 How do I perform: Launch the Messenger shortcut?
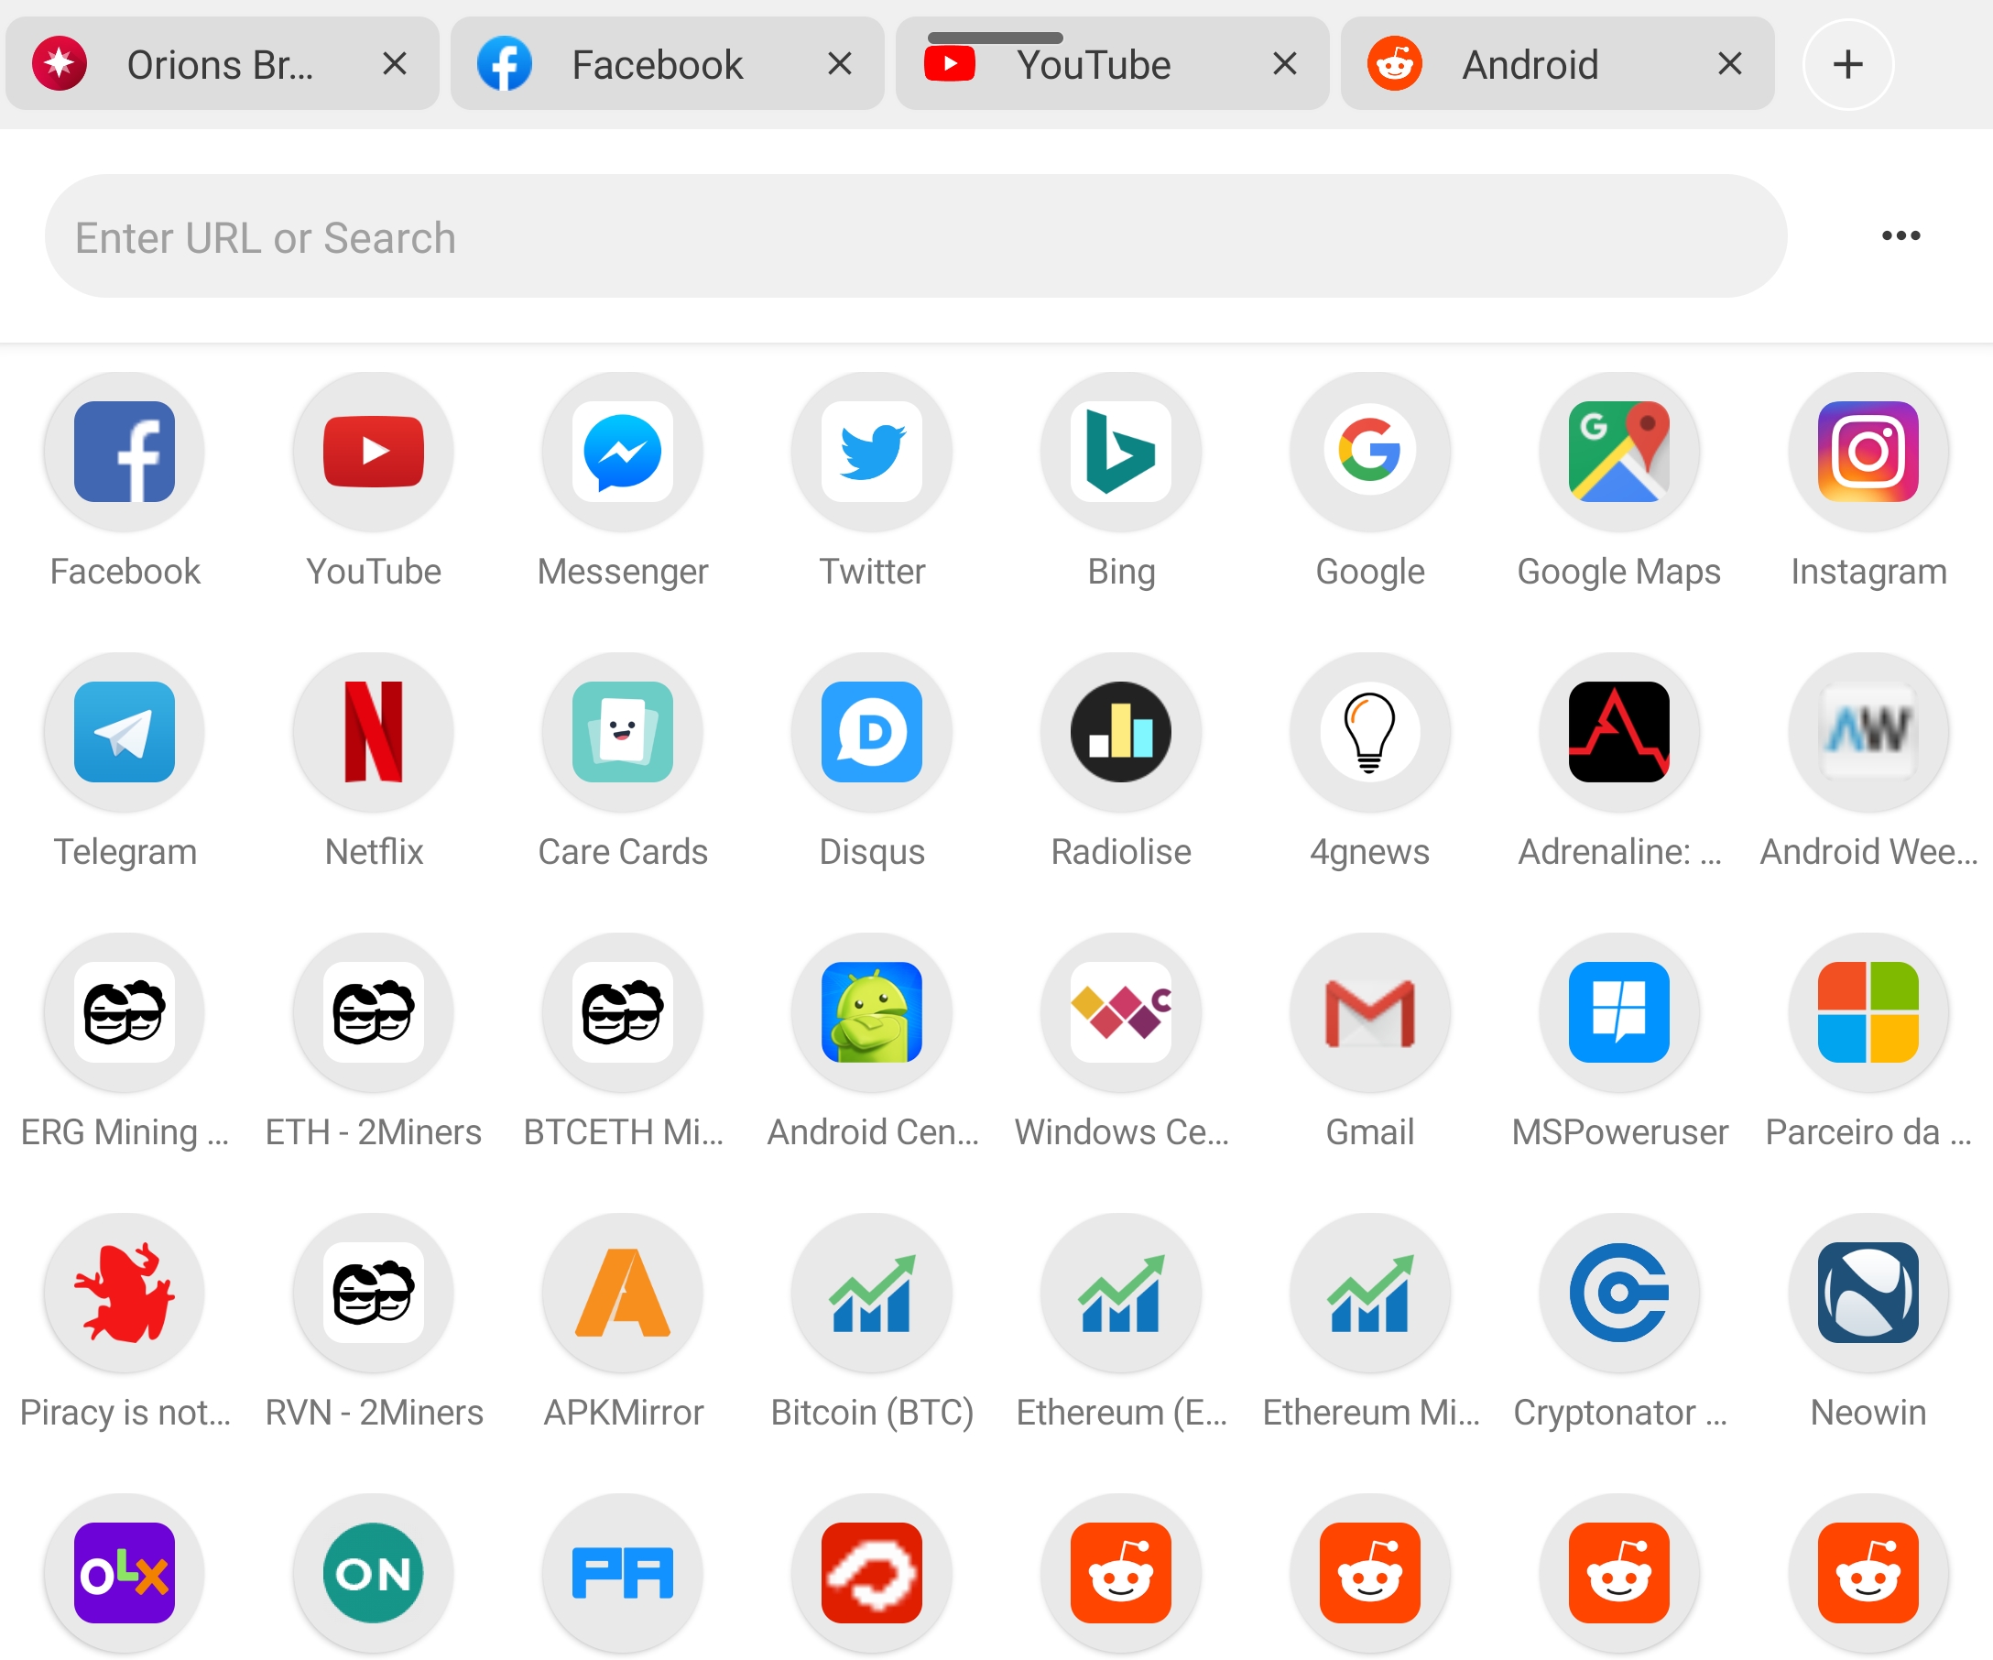point(623,452)
